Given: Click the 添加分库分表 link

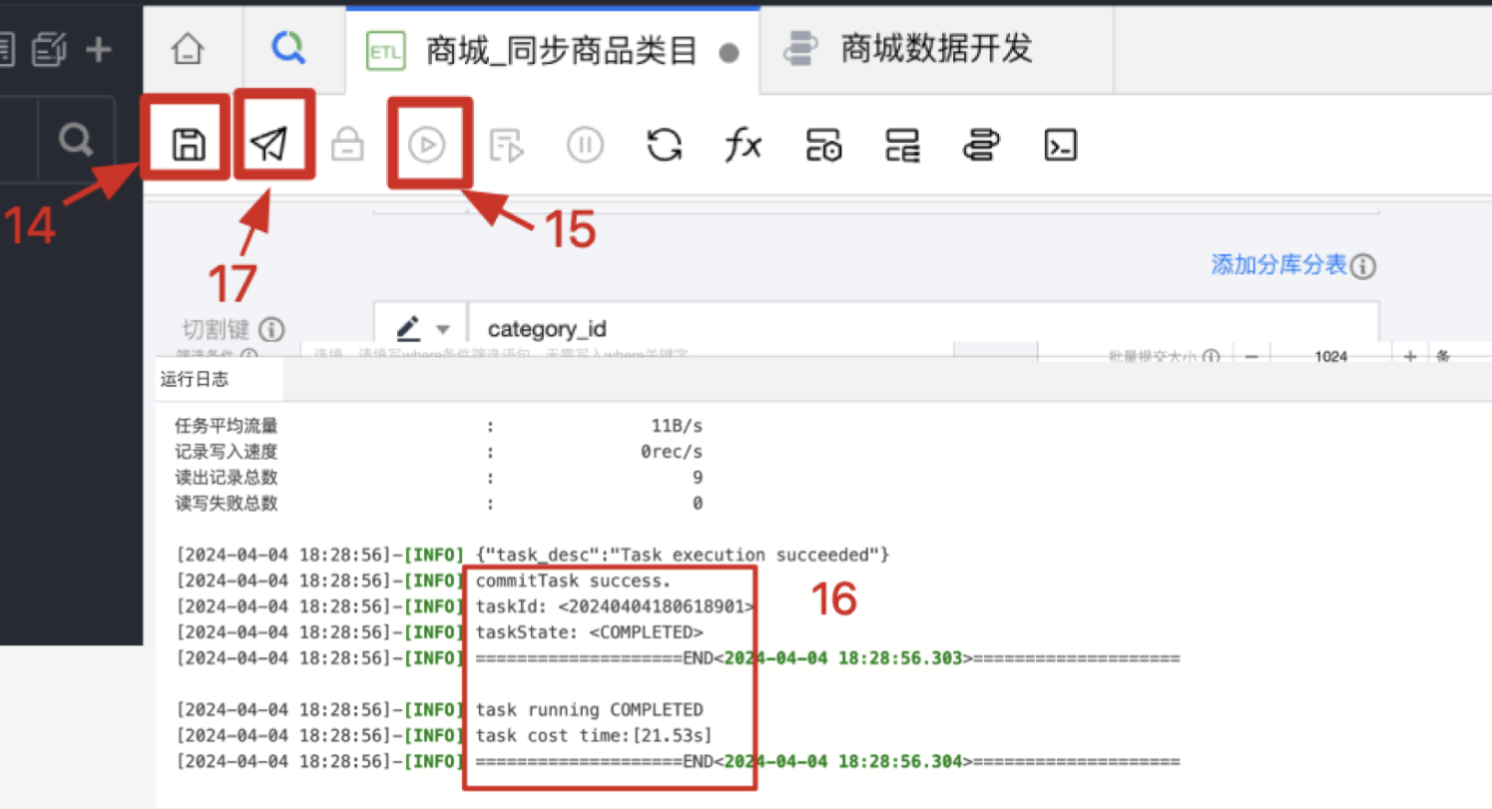Looking at the screenshot, I should pos(1278,265).
